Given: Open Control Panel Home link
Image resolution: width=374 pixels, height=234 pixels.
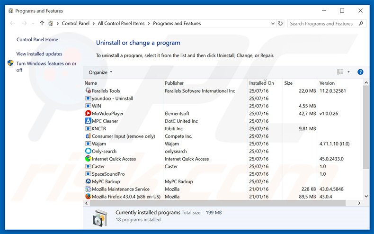Looking at the screenshot, I should 37,40.
